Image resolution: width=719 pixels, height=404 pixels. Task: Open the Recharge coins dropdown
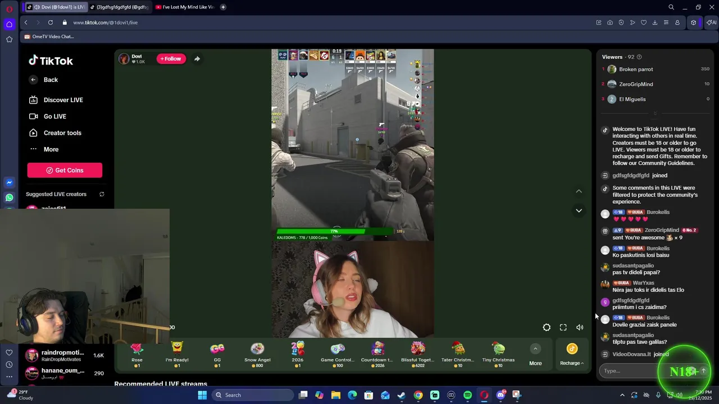[x=572, y=356]
